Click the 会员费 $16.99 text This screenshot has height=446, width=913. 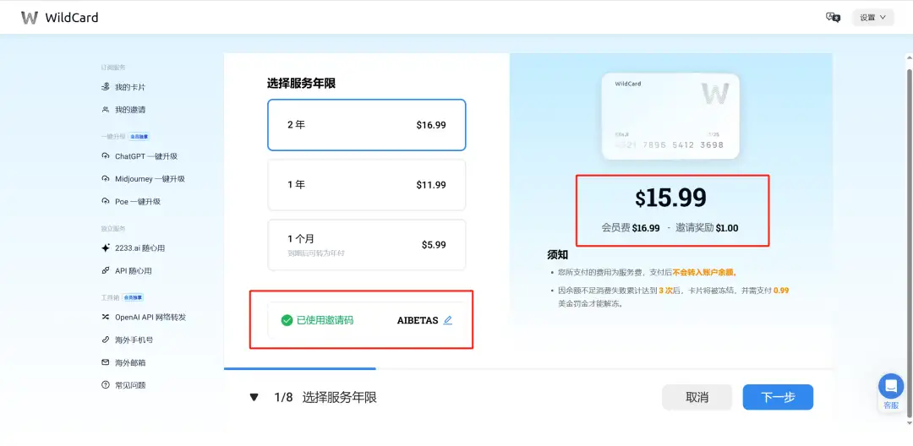(x=631, y=228)
